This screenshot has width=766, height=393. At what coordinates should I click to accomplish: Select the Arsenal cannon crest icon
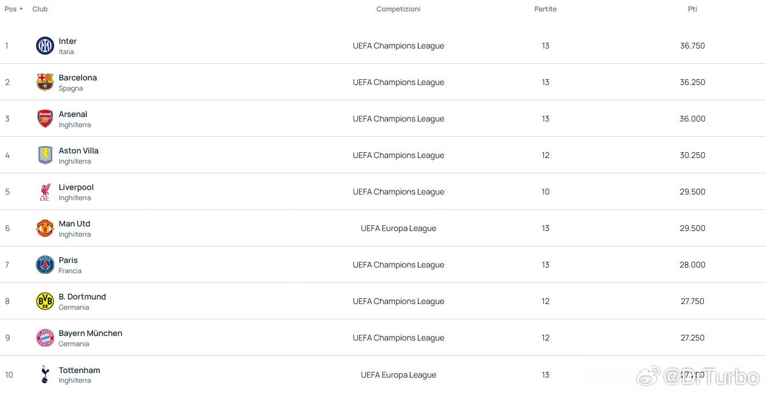coord(45,119)
